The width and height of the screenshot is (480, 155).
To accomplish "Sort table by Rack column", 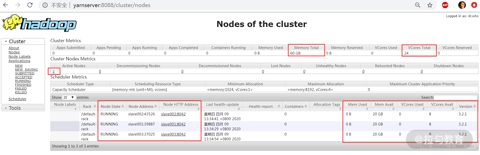I will [x=95, y=106].
